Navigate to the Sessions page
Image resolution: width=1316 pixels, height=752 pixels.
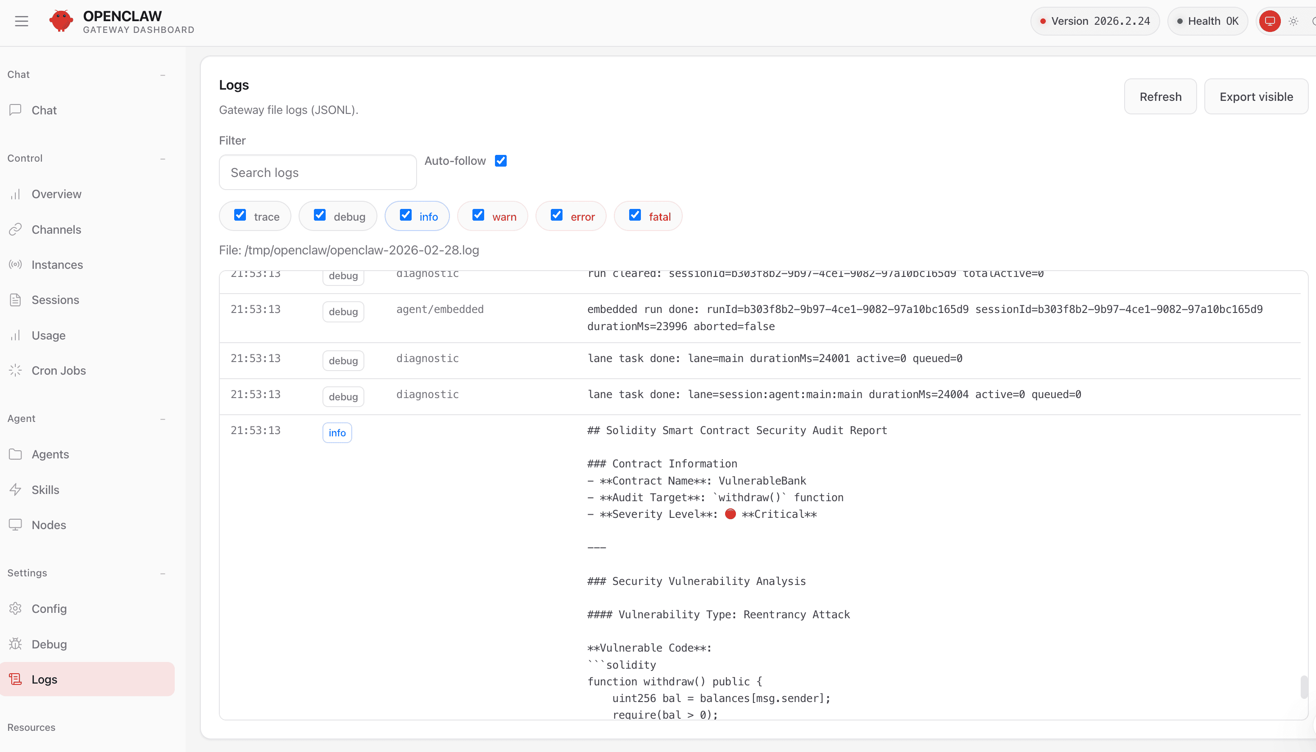coord(55,299)
